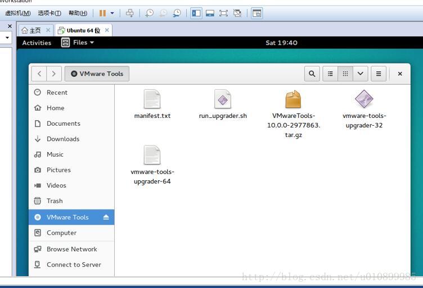
Task: Open Pictures in the sidebar
Action: pyautogui.click(x=71, y=170)
